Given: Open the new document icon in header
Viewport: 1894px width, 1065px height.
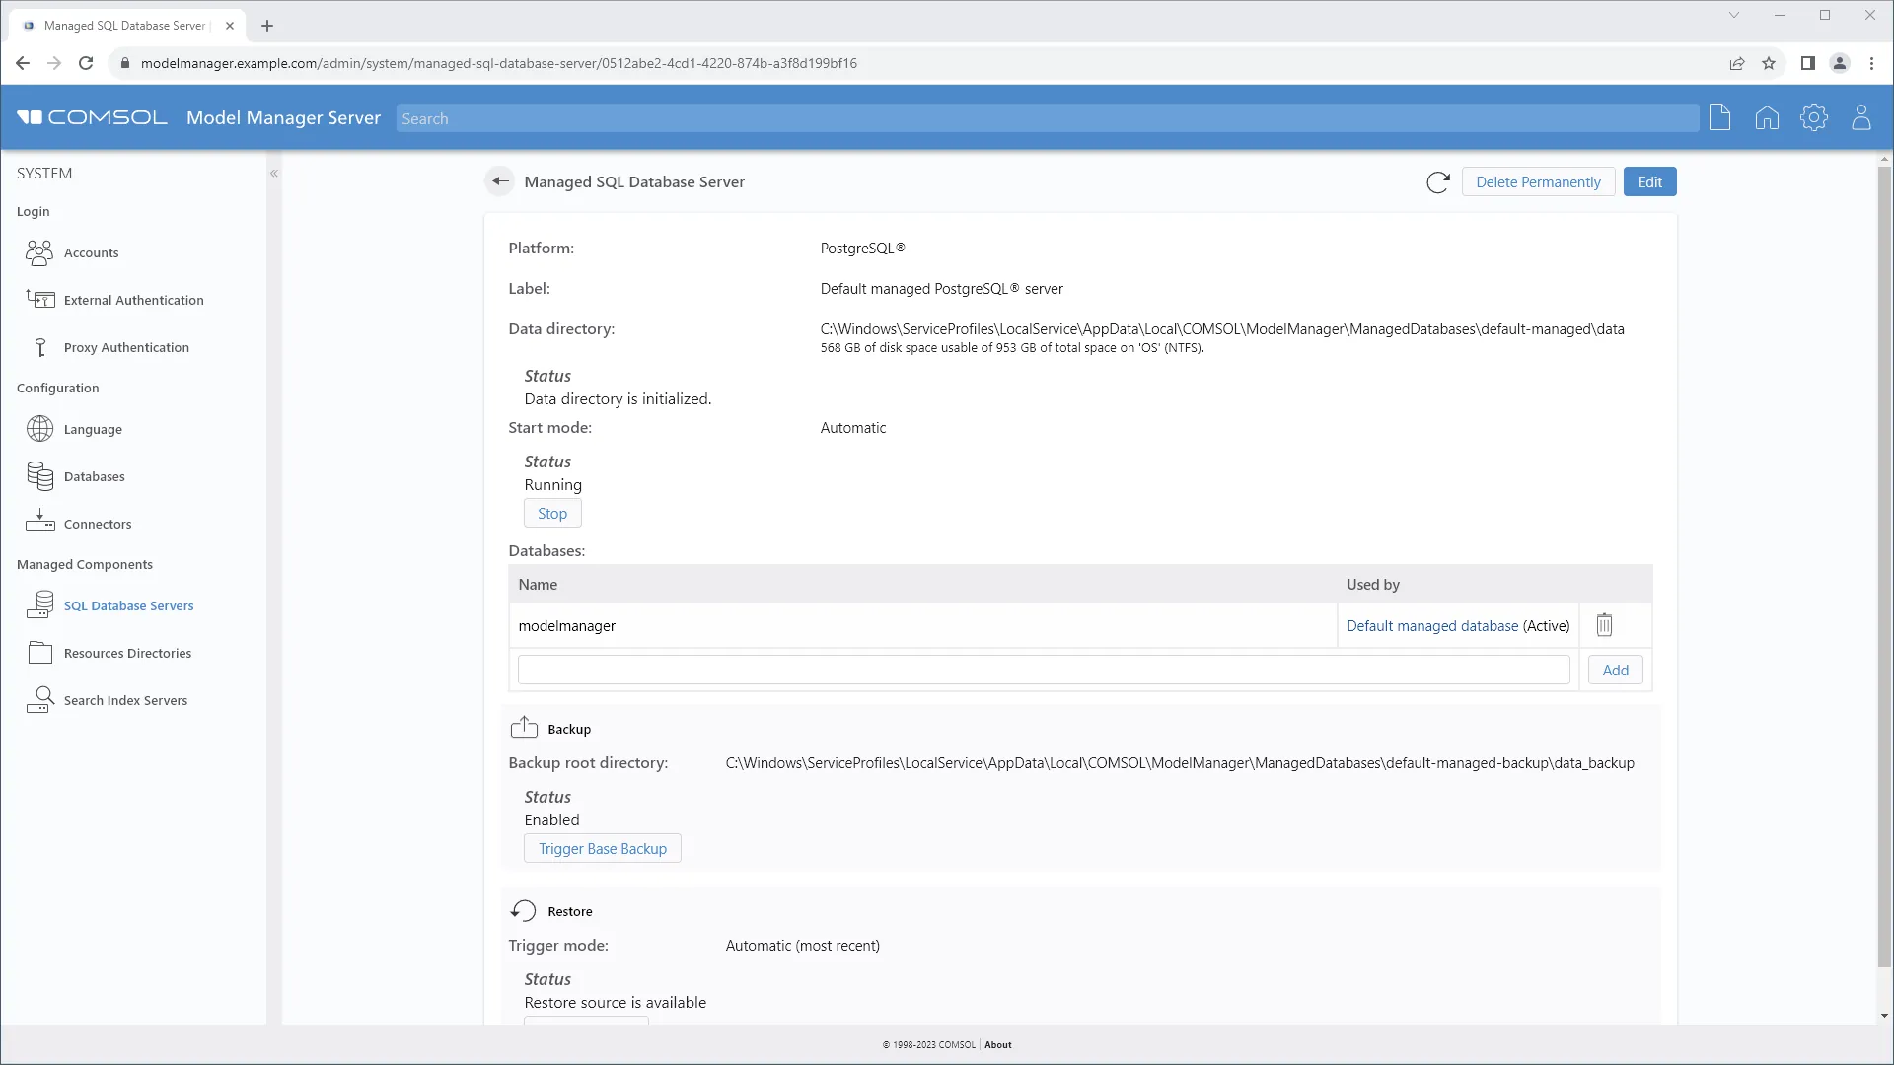Looking at the screenshot, I should pos(1719,118).
